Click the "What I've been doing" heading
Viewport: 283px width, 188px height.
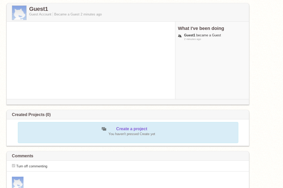[x=201, y=28]
